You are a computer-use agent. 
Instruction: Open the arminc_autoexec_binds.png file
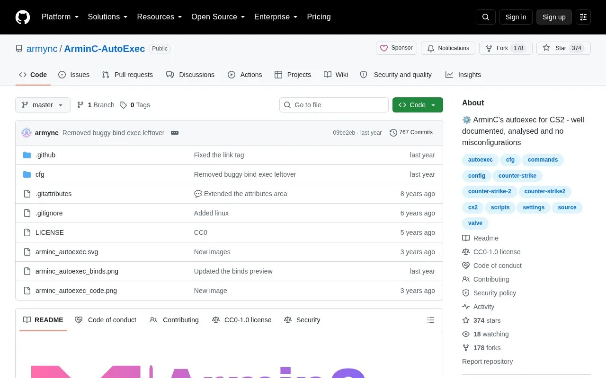click(x=77, y=271)
